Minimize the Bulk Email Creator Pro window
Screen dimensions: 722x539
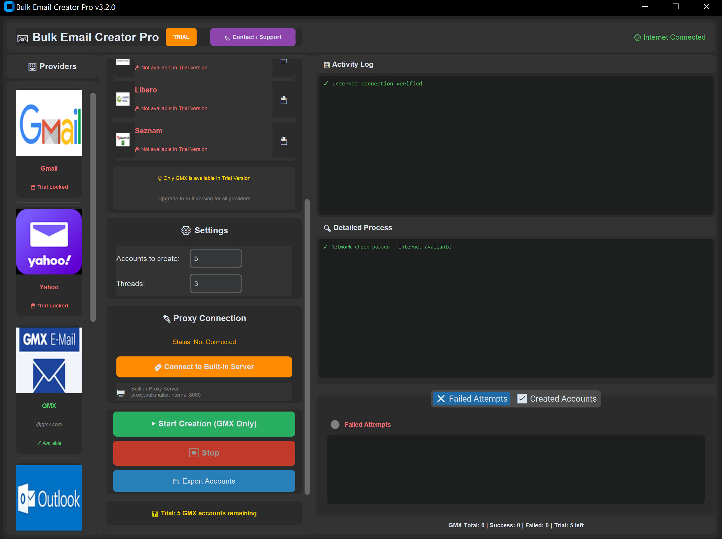click(645, 7)
